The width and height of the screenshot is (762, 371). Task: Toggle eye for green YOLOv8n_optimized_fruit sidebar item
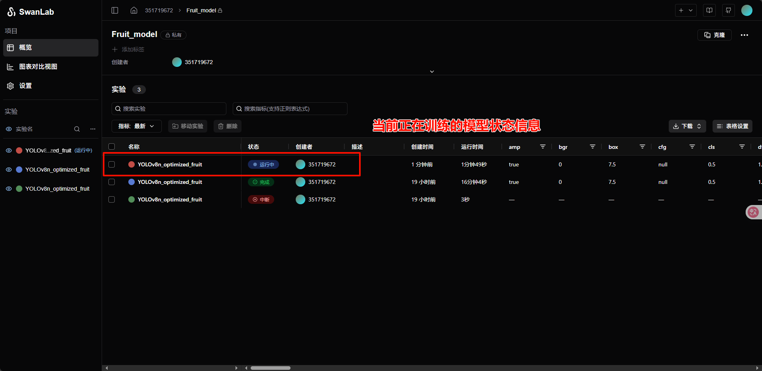(9, 189)
